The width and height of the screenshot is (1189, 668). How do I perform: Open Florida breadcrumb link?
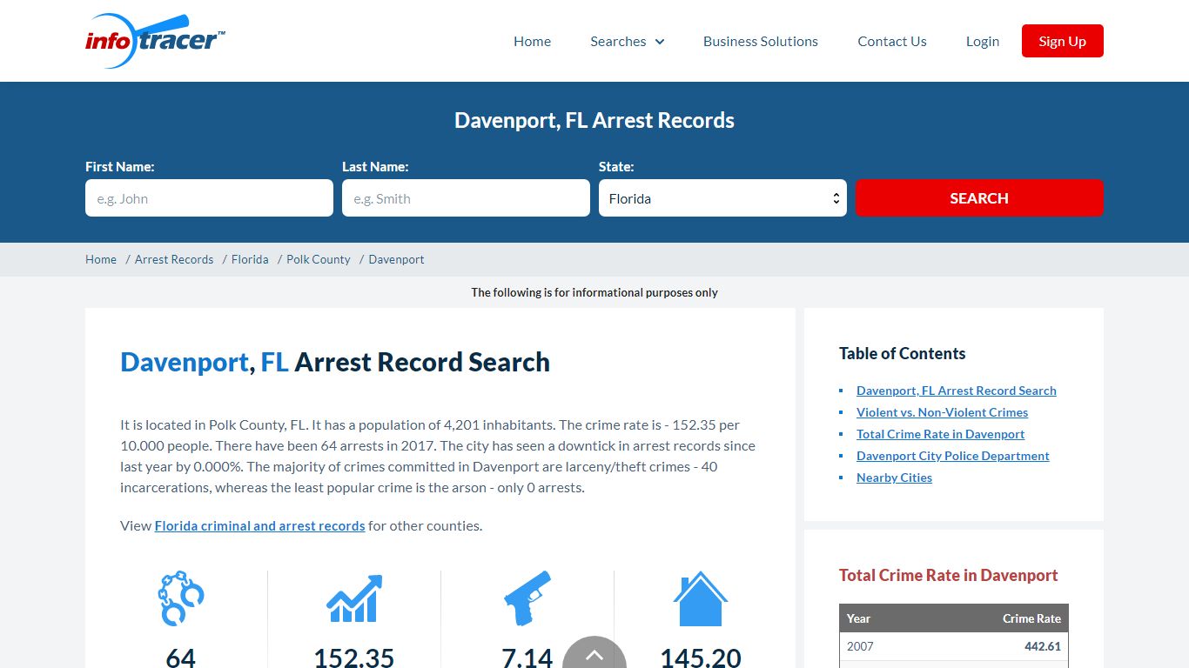tap(250, 259)
